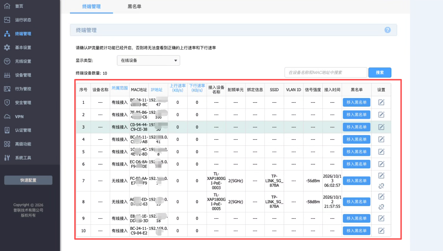Click the -58dBm signal strength cell
Screen dimensions: 443x251
click(313, 202)
